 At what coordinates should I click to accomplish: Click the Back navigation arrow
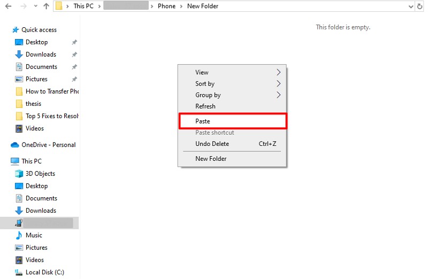point(8,6)
